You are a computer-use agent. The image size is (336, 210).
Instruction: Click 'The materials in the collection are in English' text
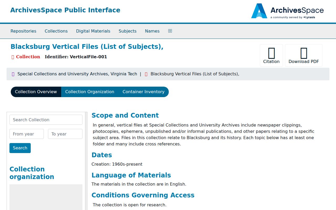point(139,184)
